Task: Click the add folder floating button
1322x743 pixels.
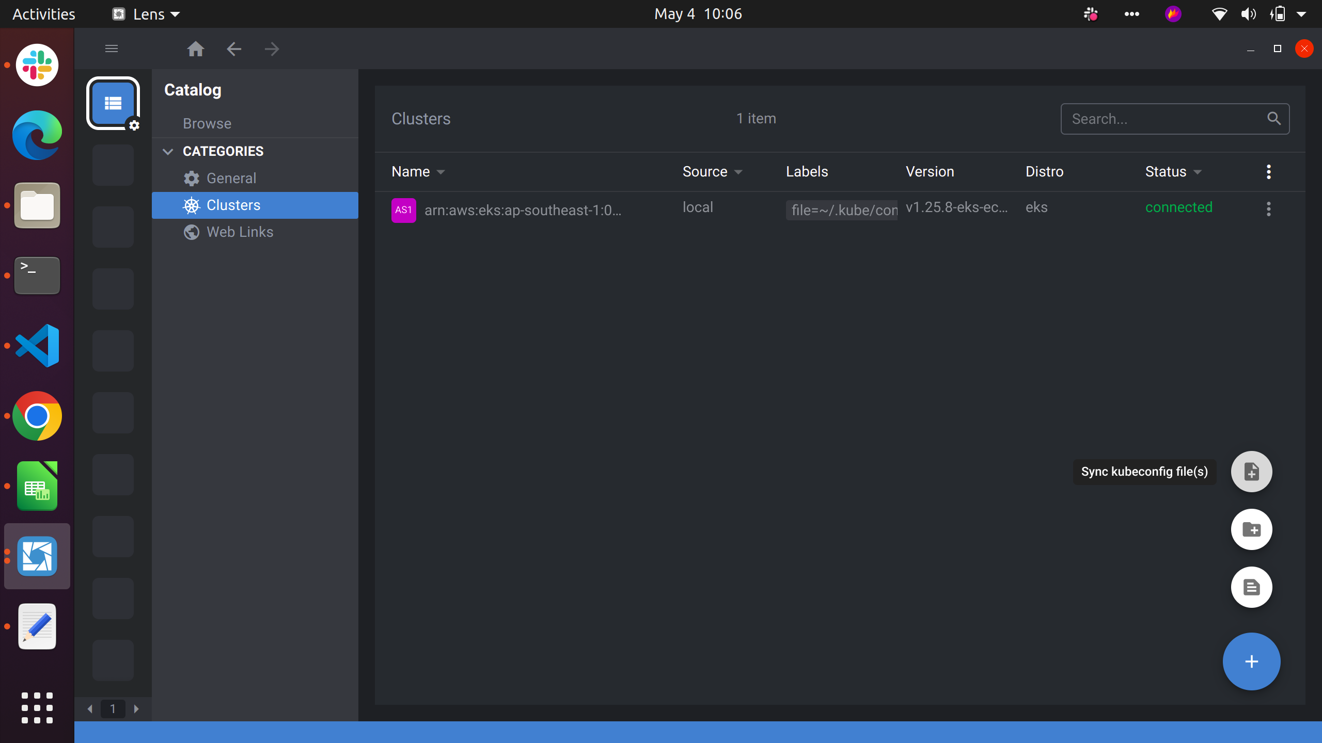Action: click(x=1251, y=529)
